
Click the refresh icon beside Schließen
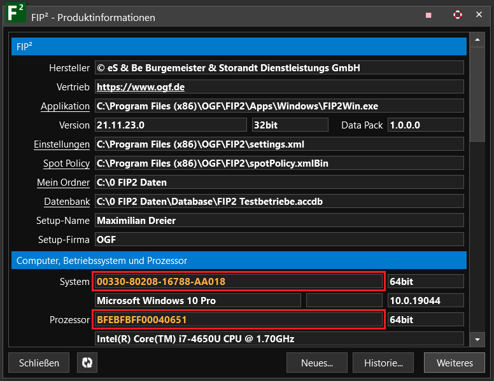click(87, 363)
